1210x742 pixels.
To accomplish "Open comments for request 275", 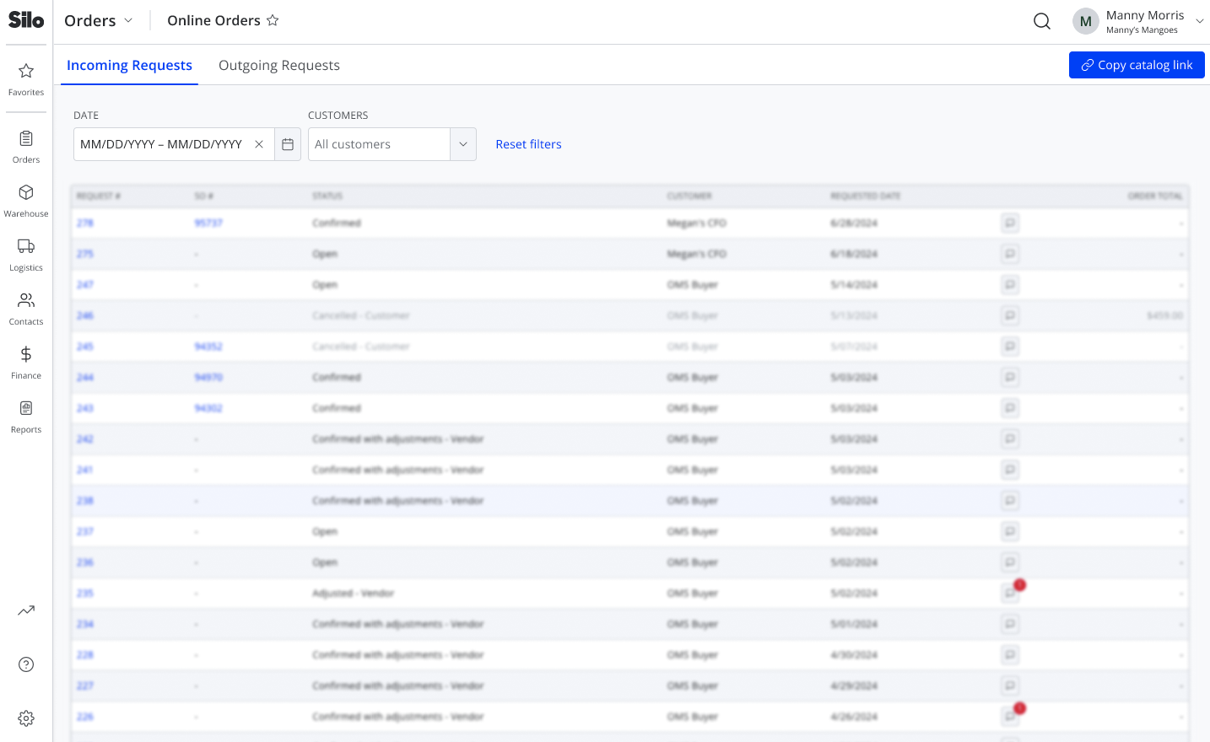I will [1010, 254].
